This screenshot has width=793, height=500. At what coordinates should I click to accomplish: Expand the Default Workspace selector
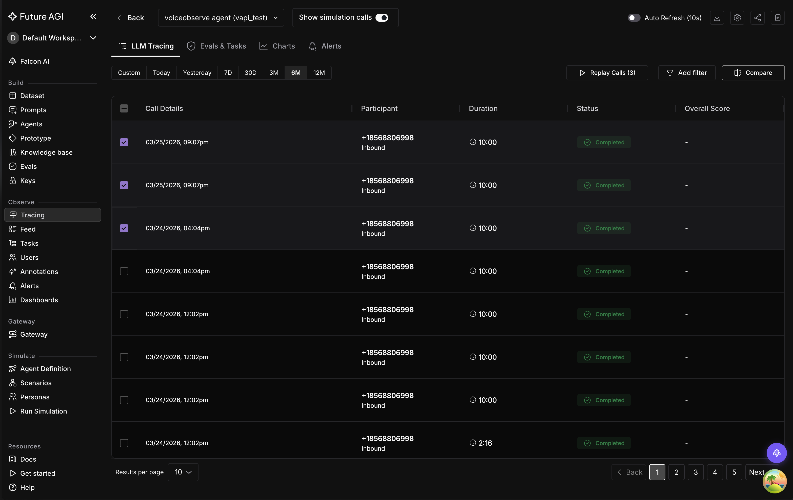tap(52, 38)
